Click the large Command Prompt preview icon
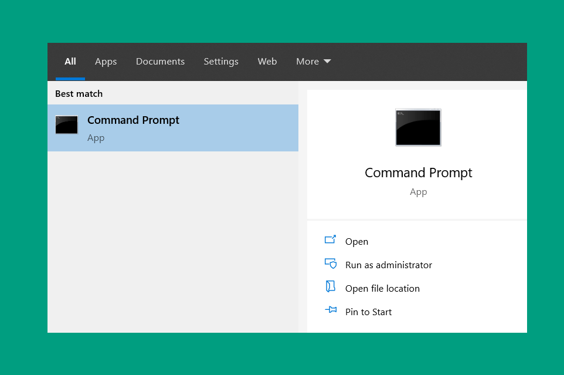 (x=418, y=127)
